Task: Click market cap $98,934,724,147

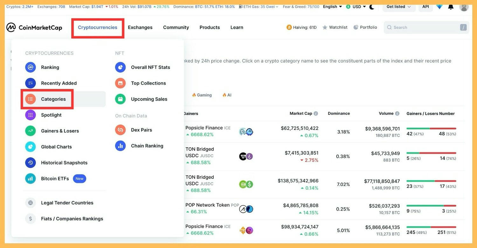Action: (x=300, y=227)
